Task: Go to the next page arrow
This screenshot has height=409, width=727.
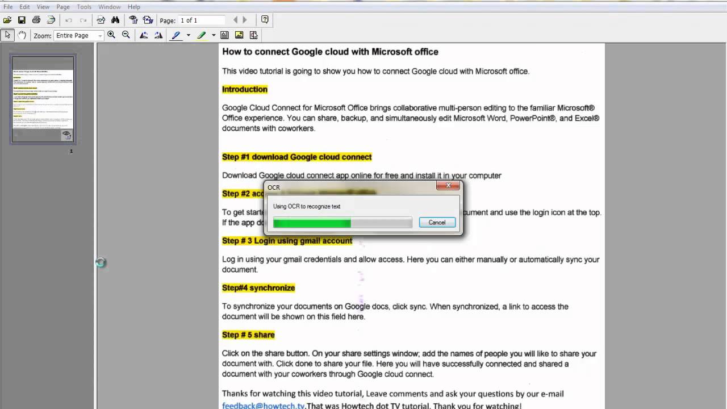Action: click(x=245, y=20)
